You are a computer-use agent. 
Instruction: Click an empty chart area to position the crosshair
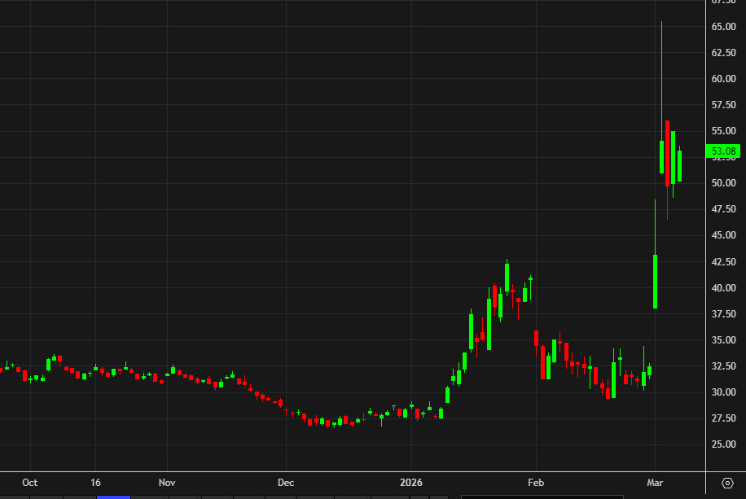click(244, 163)
